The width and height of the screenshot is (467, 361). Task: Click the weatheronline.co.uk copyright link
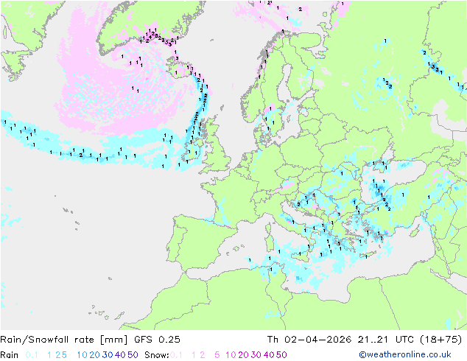click(405, 354)
